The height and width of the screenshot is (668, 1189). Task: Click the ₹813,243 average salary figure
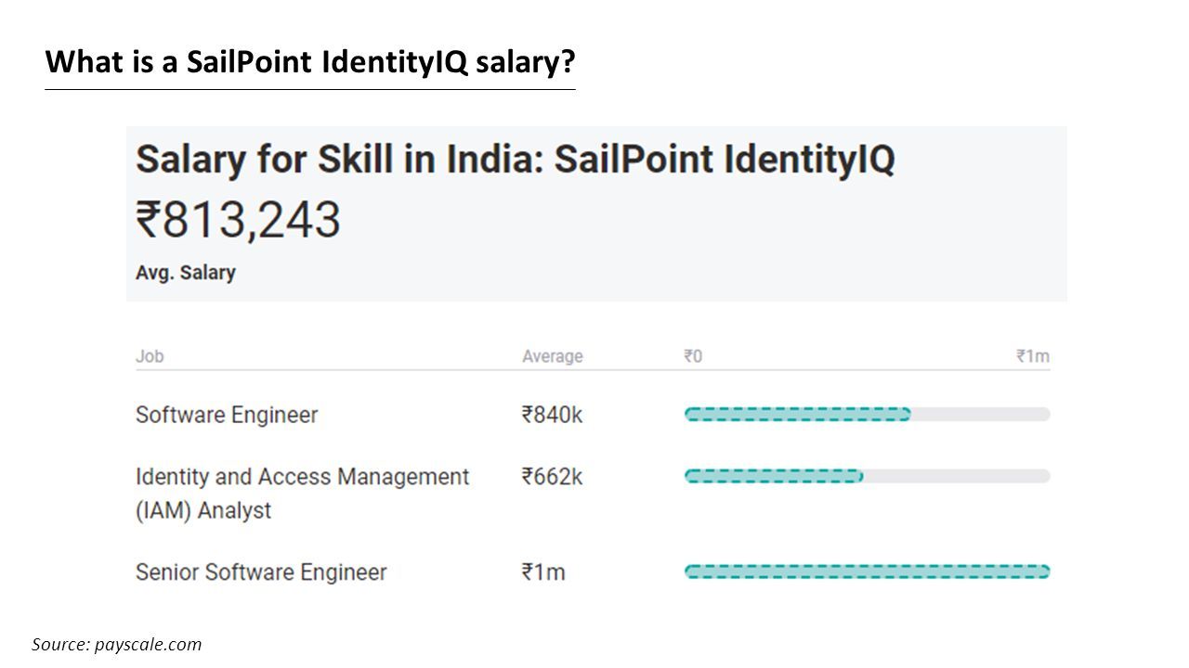pyautogui.click(x=238, y=221)
